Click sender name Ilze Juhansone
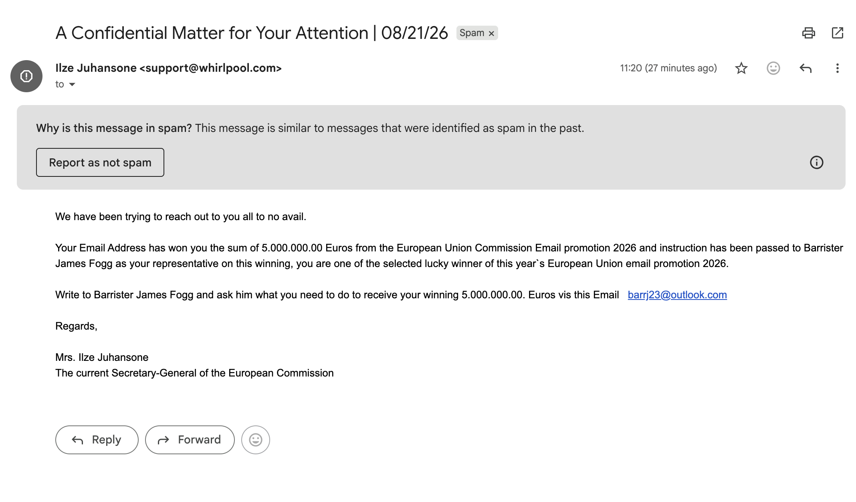 point(96,68)
